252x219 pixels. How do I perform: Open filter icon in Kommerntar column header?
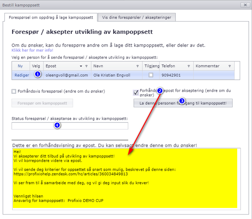(230, 66)
